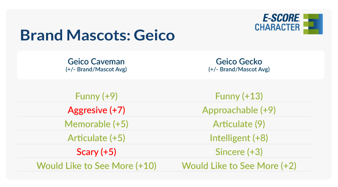Select Would Like to See More (+2)
This screenshot has height=187, width=338.
(239, 165)
